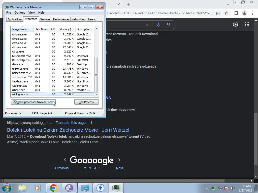258x193 pixels.
Task: Switch to the Networking tab
Action: pos(78,19)
